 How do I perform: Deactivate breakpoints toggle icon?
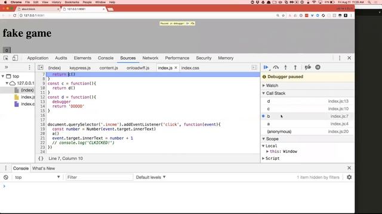[308, 67]
